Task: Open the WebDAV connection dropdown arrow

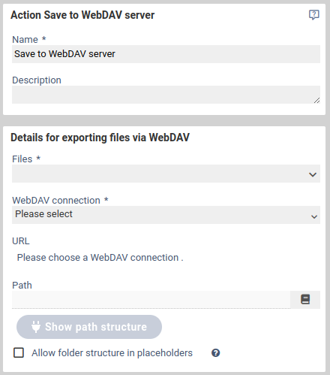Action: (x=314, y=216)
